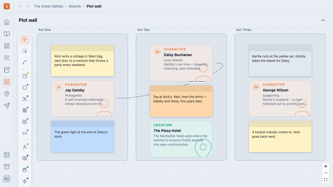The height and width of the screenshot is (187, 333).
Task: Go forward with the right arrow
Action: point(28,6)
